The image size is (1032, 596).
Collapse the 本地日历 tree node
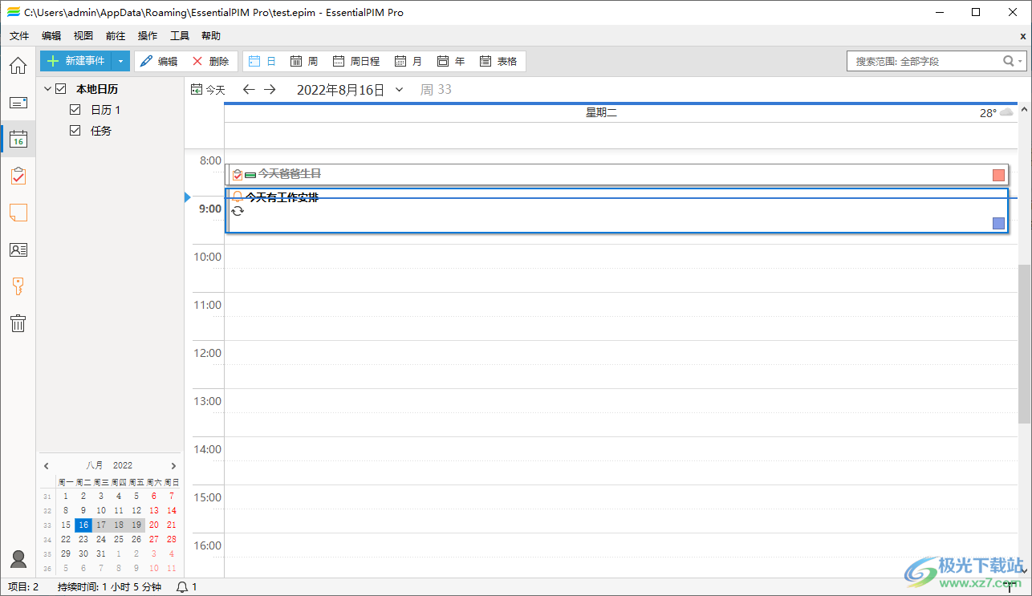47,89
